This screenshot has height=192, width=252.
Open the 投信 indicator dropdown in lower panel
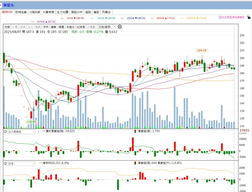point(21,163)
